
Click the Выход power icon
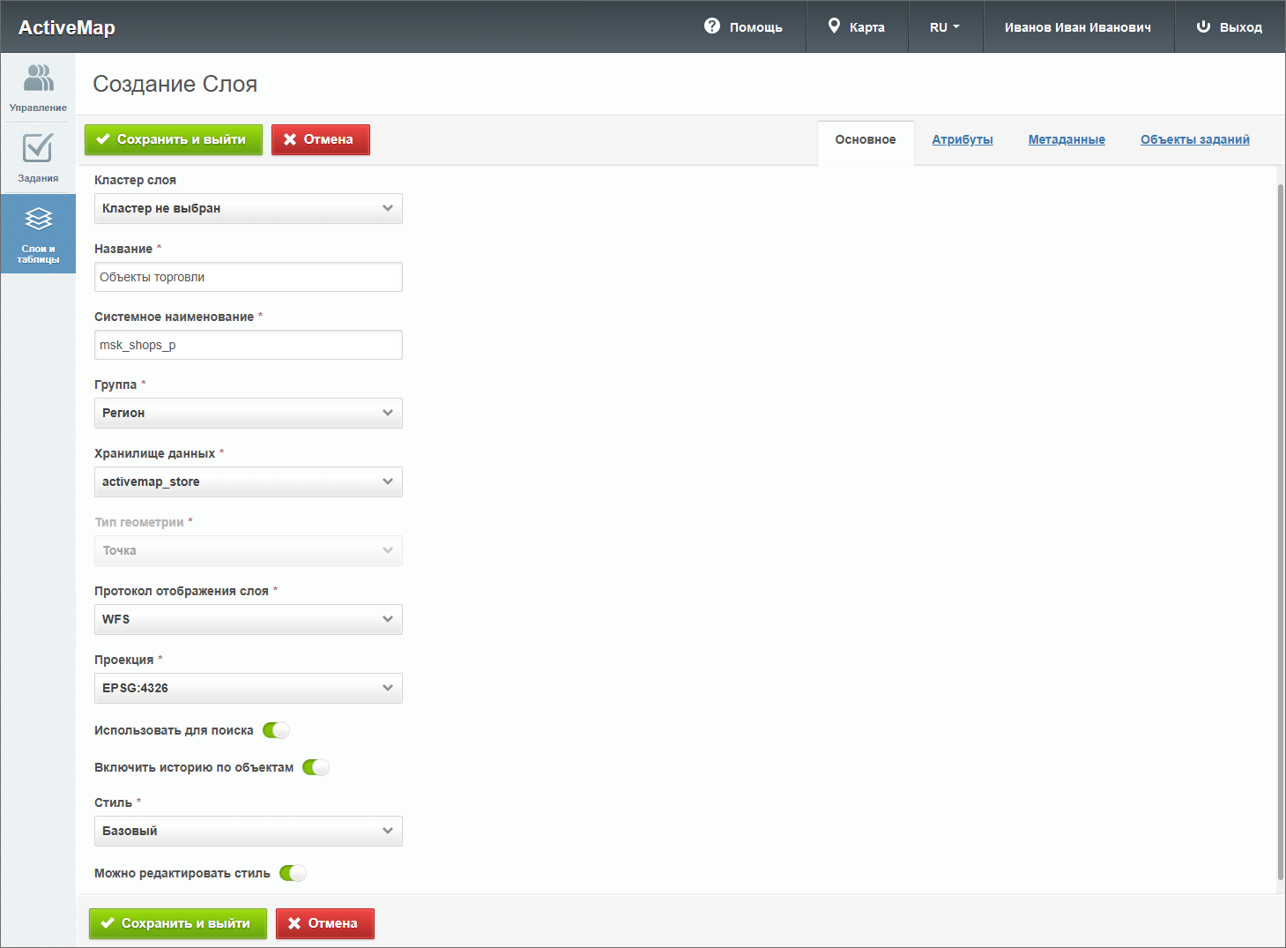coord(1203,26)
